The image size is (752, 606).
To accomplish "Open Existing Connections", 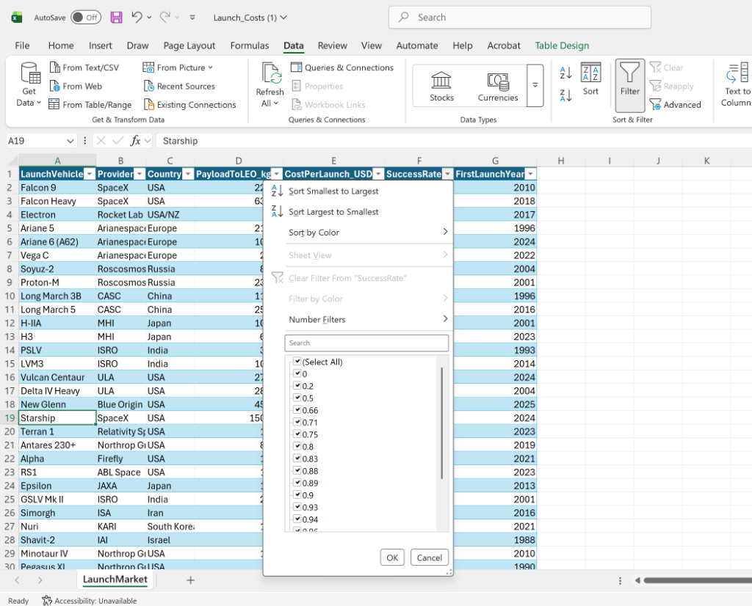I will tap(189, 104).
